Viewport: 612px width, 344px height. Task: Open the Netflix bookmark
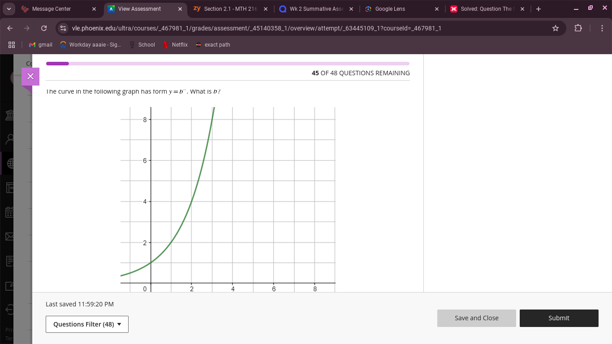click(x=175, y=45)
